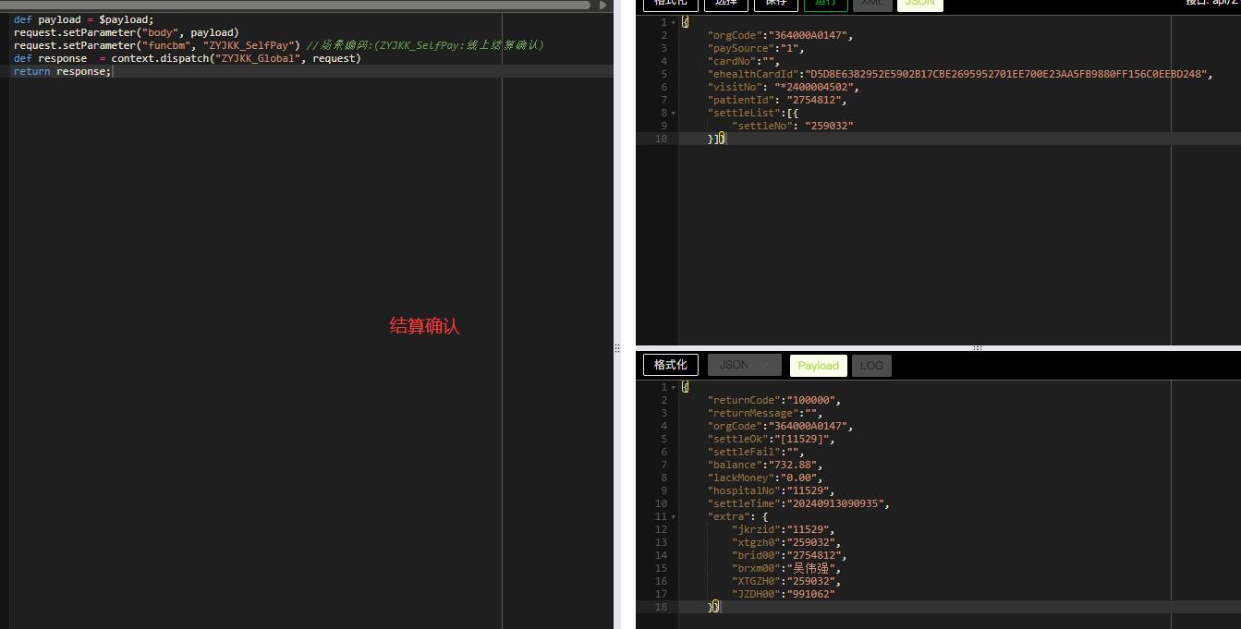Collapse the settleList fold arrow at line 8
The width and height of the screenshot is (1241, 629).
673,113
